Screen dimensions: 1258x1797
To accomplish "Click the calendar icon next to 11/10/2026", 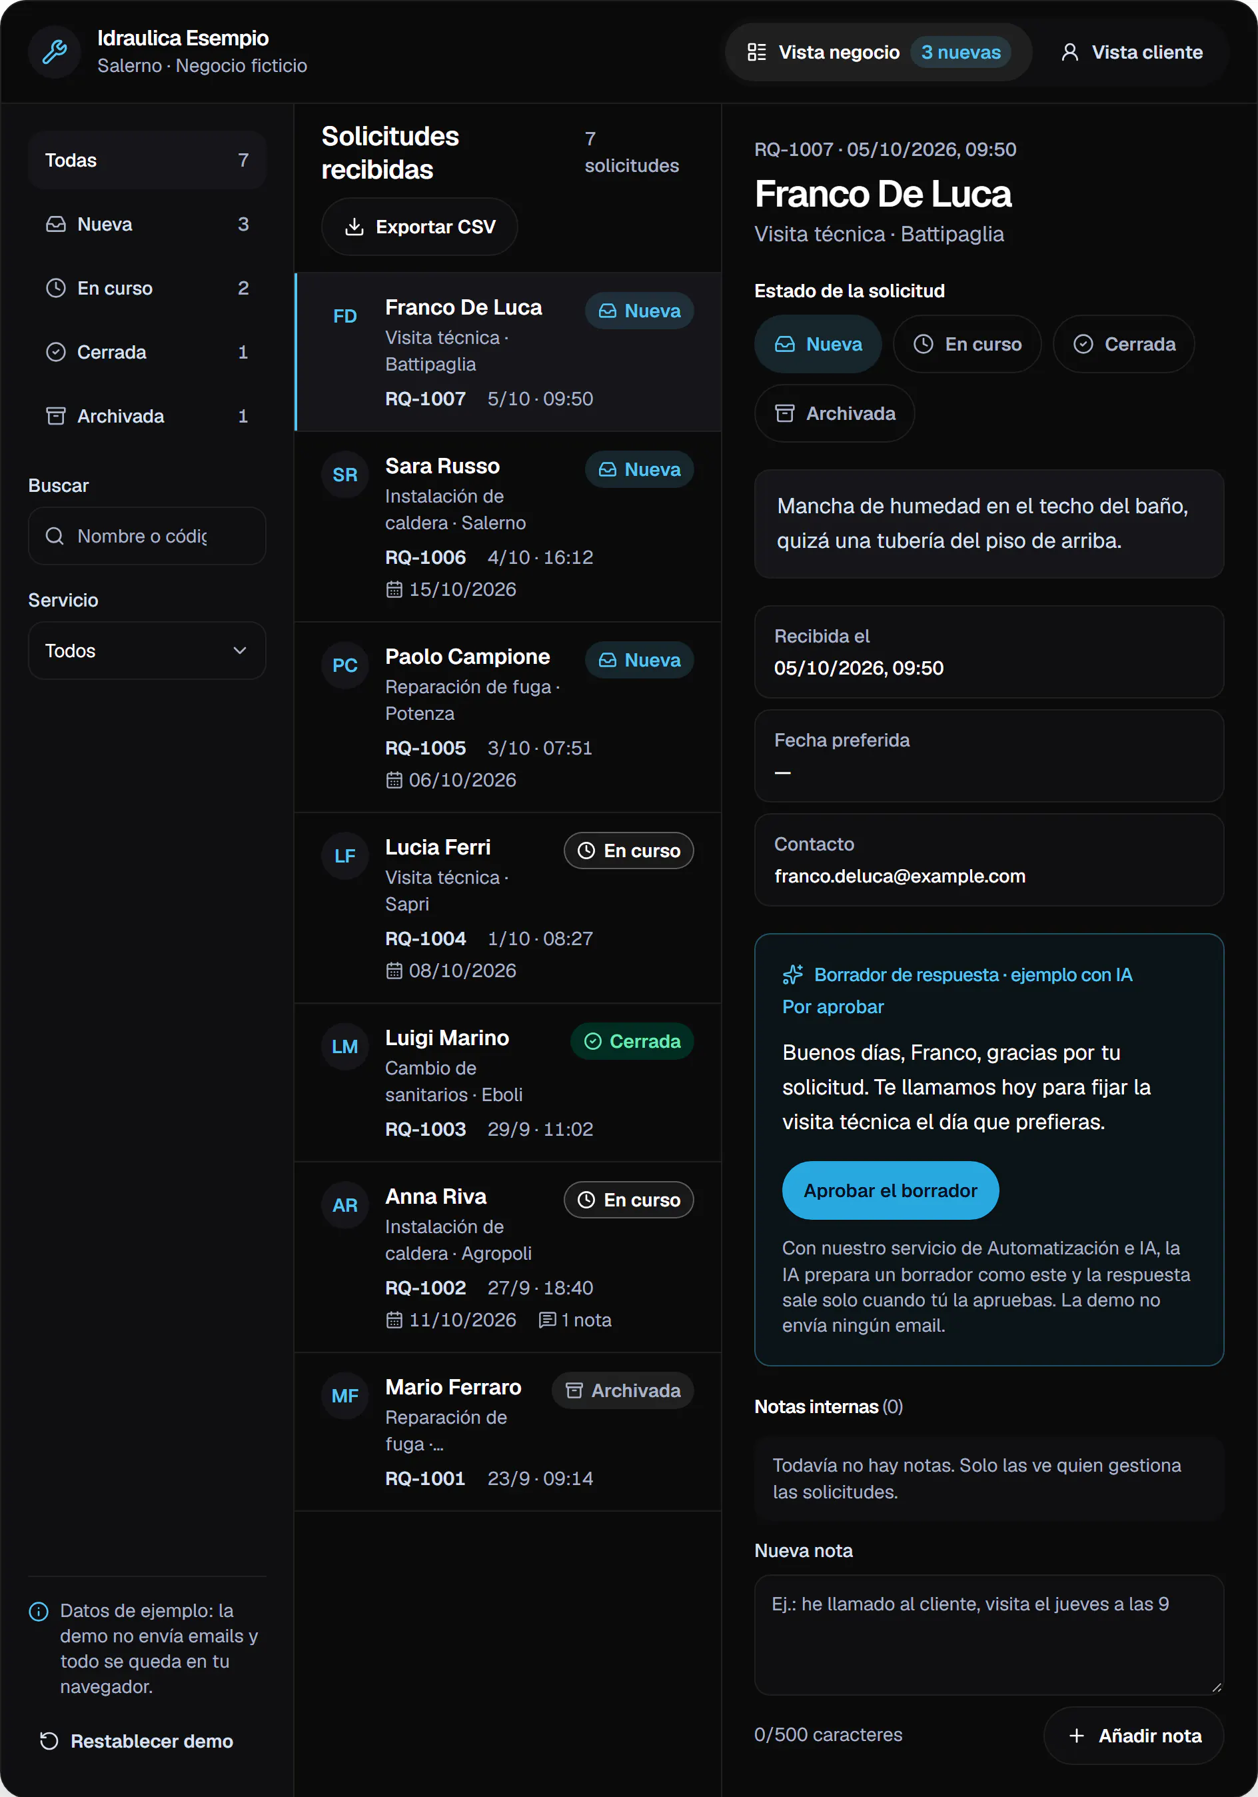I will (394, 1320).
